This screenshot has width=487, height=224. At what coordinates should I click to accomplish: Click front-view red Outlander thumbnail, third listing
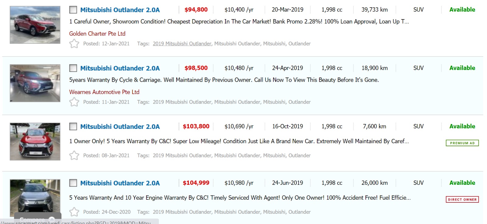35,141
